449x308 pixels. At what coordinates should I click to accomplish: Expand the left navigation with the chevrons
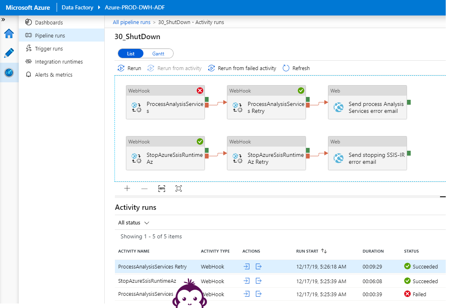point(3,20)
